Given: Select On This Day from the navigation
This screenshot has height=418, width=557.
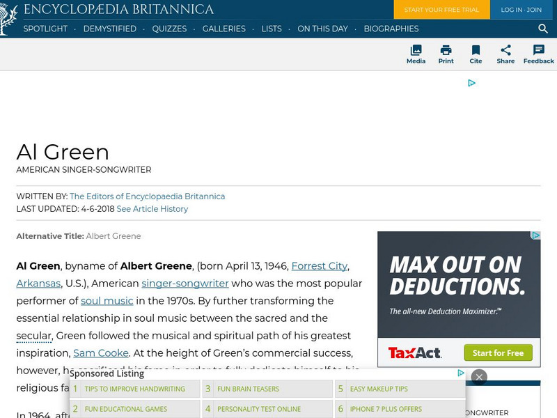Looking at the screenshot, I should [322, 29].
